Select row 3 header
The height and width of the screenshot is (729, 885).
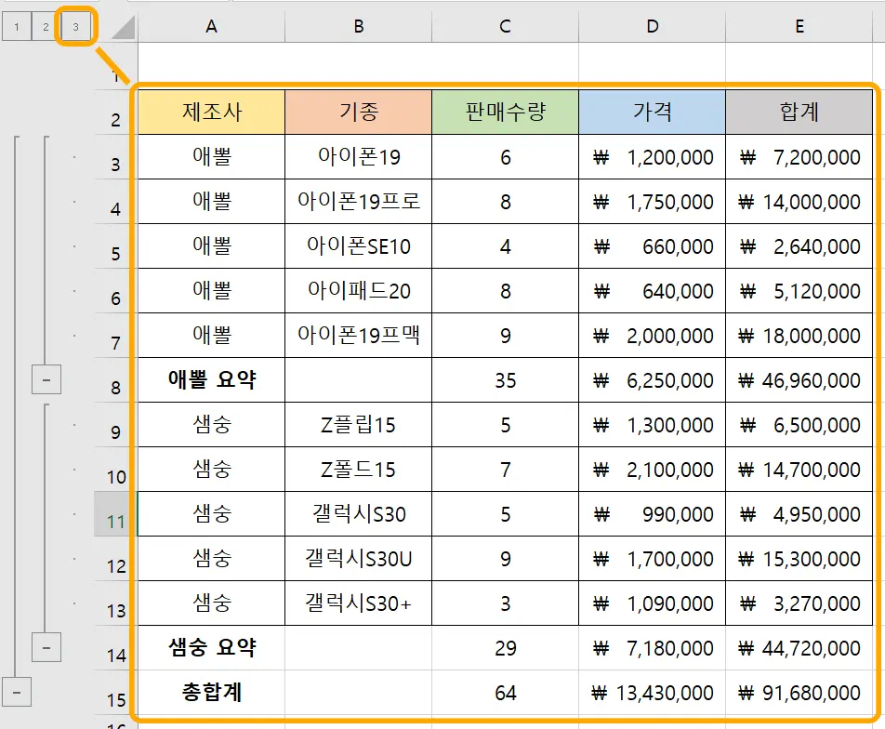(115, 157)
